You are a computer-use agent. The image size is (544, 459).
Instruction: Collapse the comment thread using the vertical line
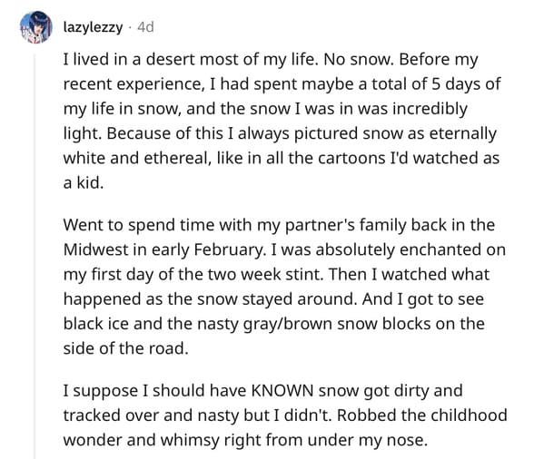[35, 257]
